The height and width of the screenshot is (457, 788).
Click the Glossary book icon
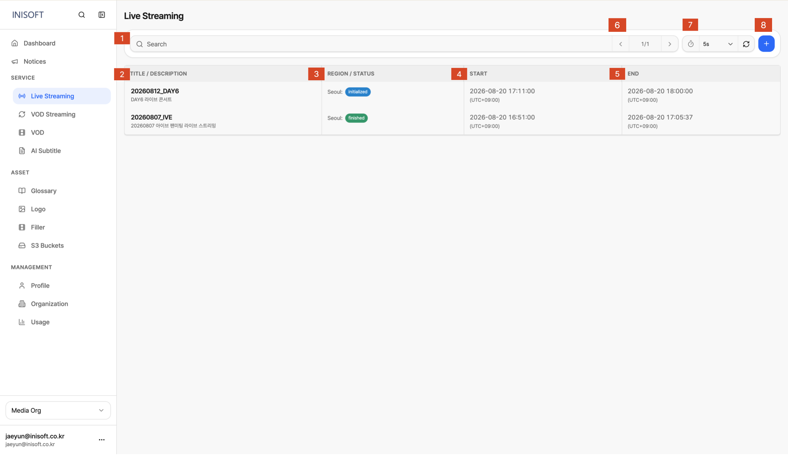(22, 191)
